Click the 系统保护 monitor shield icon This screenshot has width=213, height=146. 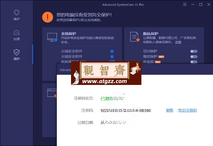tap(52, 37)
